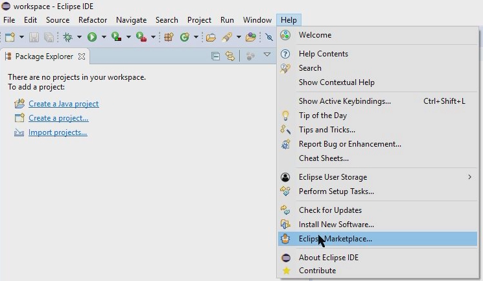Toggle Link with Editor in Package Explorer
Screen dimensions: 483x281
click(230, 56)
